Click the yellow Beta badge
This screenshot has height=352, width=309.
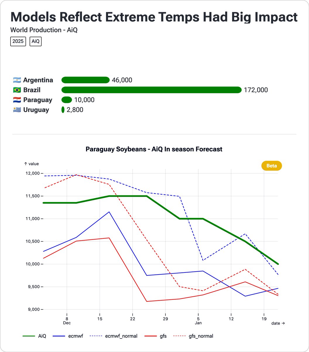272,166
